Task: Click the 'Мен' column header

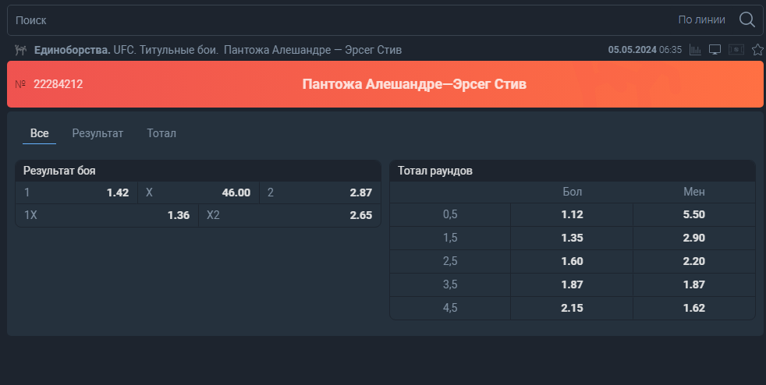Action: (693, 192)
